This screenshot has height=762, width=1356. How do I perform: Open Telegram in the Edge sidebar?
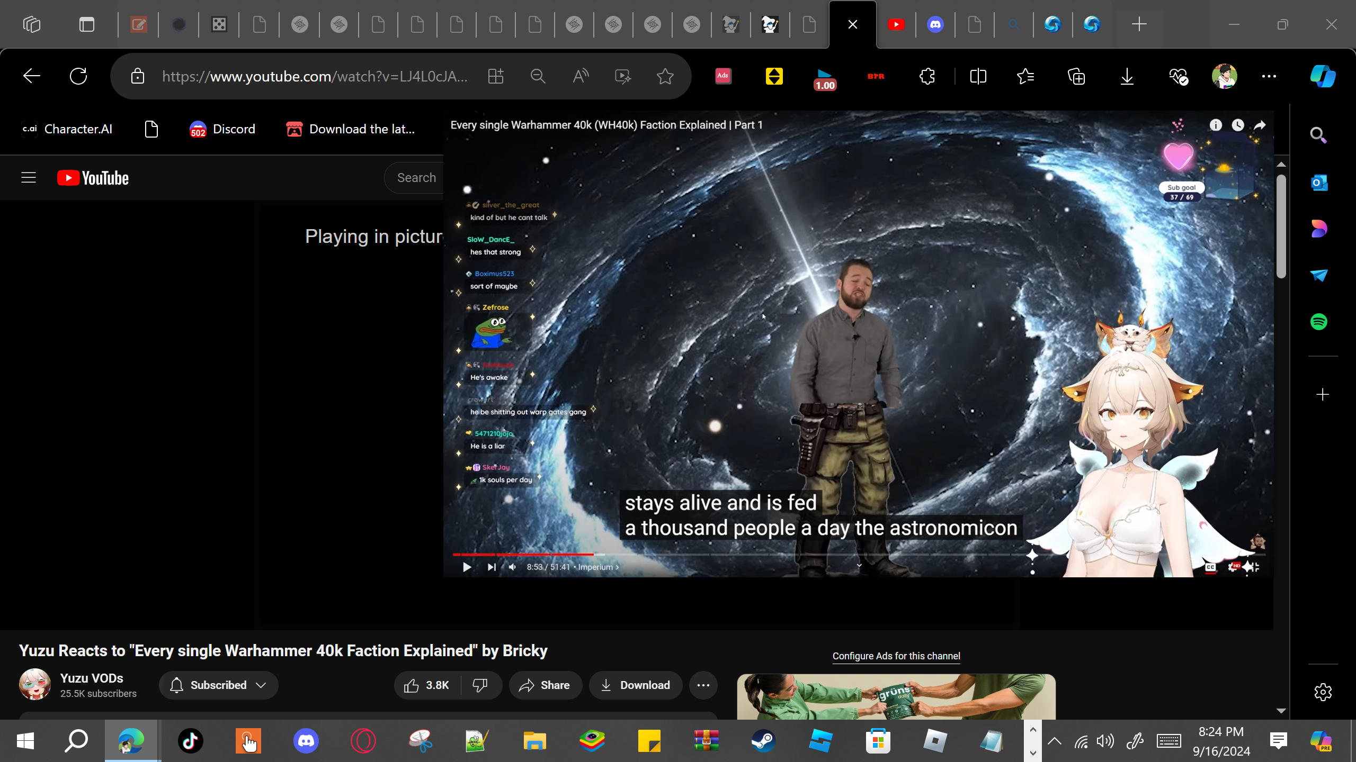tap(1319, 275)
